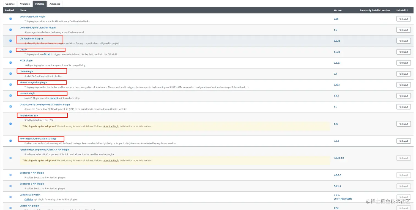
Task: Open version 3.15.1 of Maven Integration plugin
Action: coord(337,85)
